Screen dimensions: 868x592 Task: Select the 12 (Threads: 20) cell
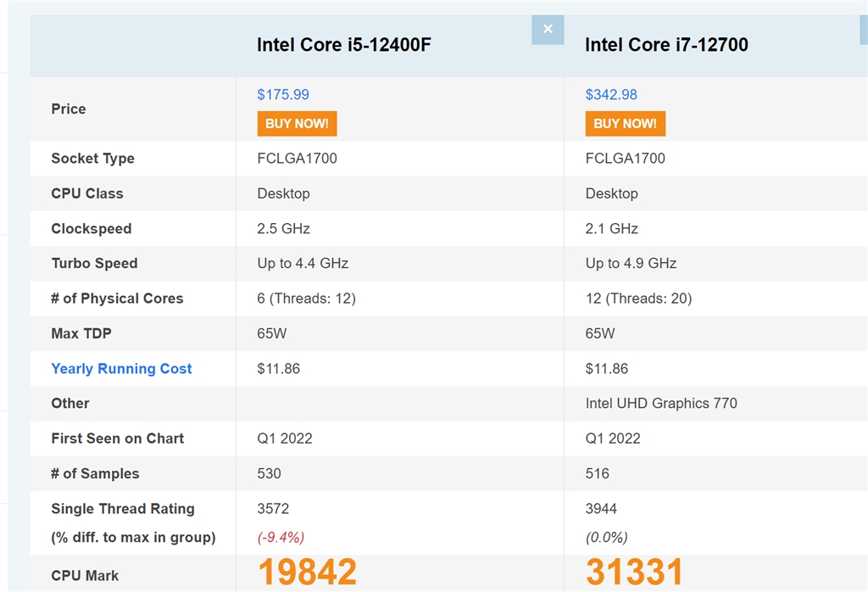tap(637, 299)
